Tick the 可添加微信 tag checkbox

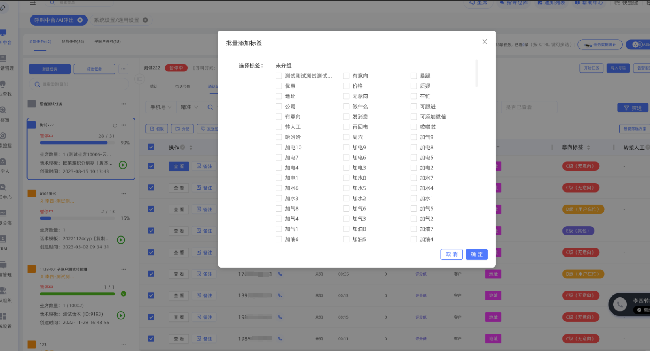point(414,117)
